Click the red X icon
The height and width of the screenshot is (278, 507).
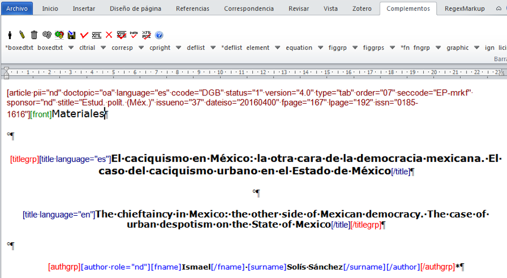pyautogui.click(x=109, y=35)
